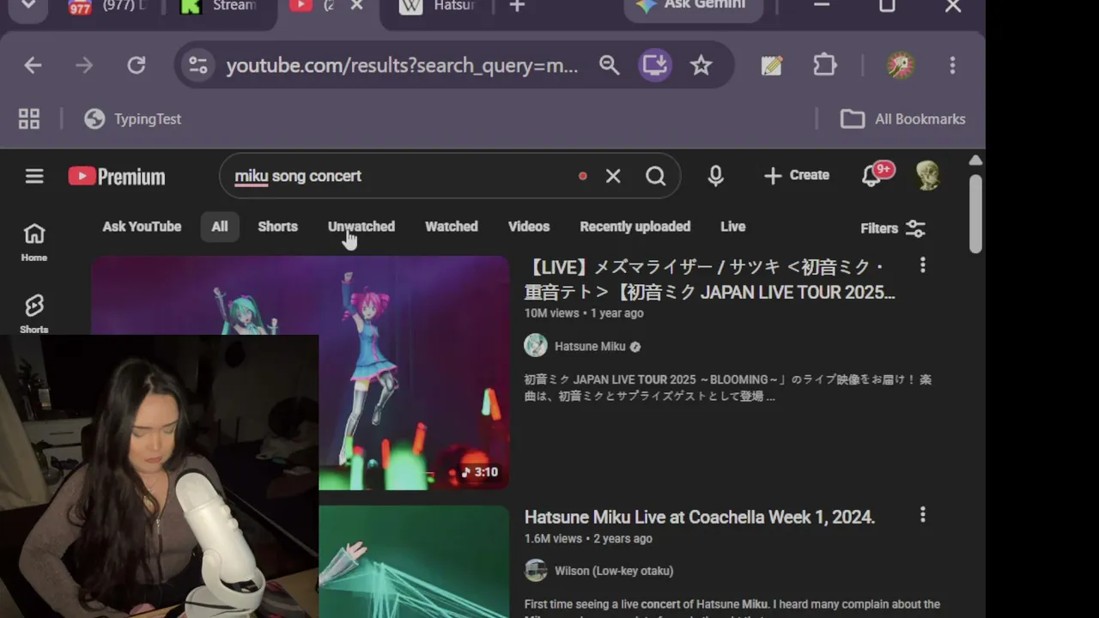This screenshot has width=1099, height=618.
Task: Open Shorts in the sidebar
Action: pyautogui.click(x=34, y=314)
